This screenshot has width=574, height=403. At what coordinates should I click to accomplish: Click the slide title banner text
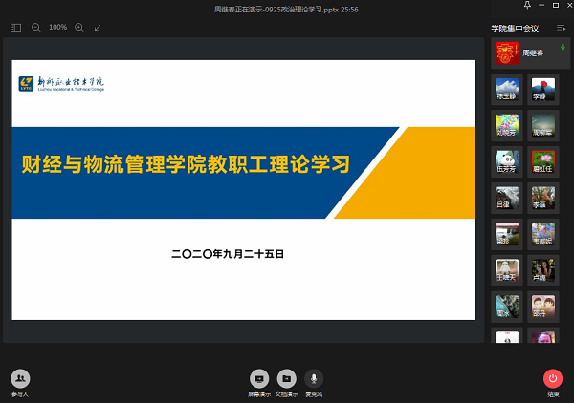(187, 164)
